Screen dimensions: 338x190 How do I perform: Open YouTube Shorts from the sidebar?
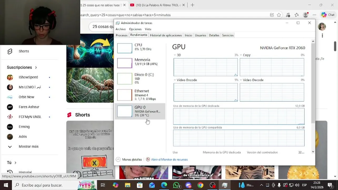24,51
